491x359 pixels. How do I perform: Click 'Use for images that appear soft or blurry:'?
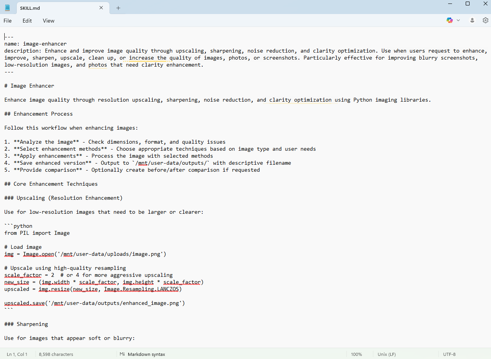tap(70, 338)
